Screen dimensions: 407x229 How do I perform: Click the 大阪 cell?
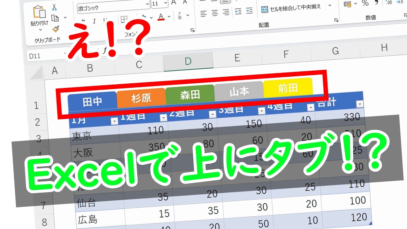(x=96, y=152)
